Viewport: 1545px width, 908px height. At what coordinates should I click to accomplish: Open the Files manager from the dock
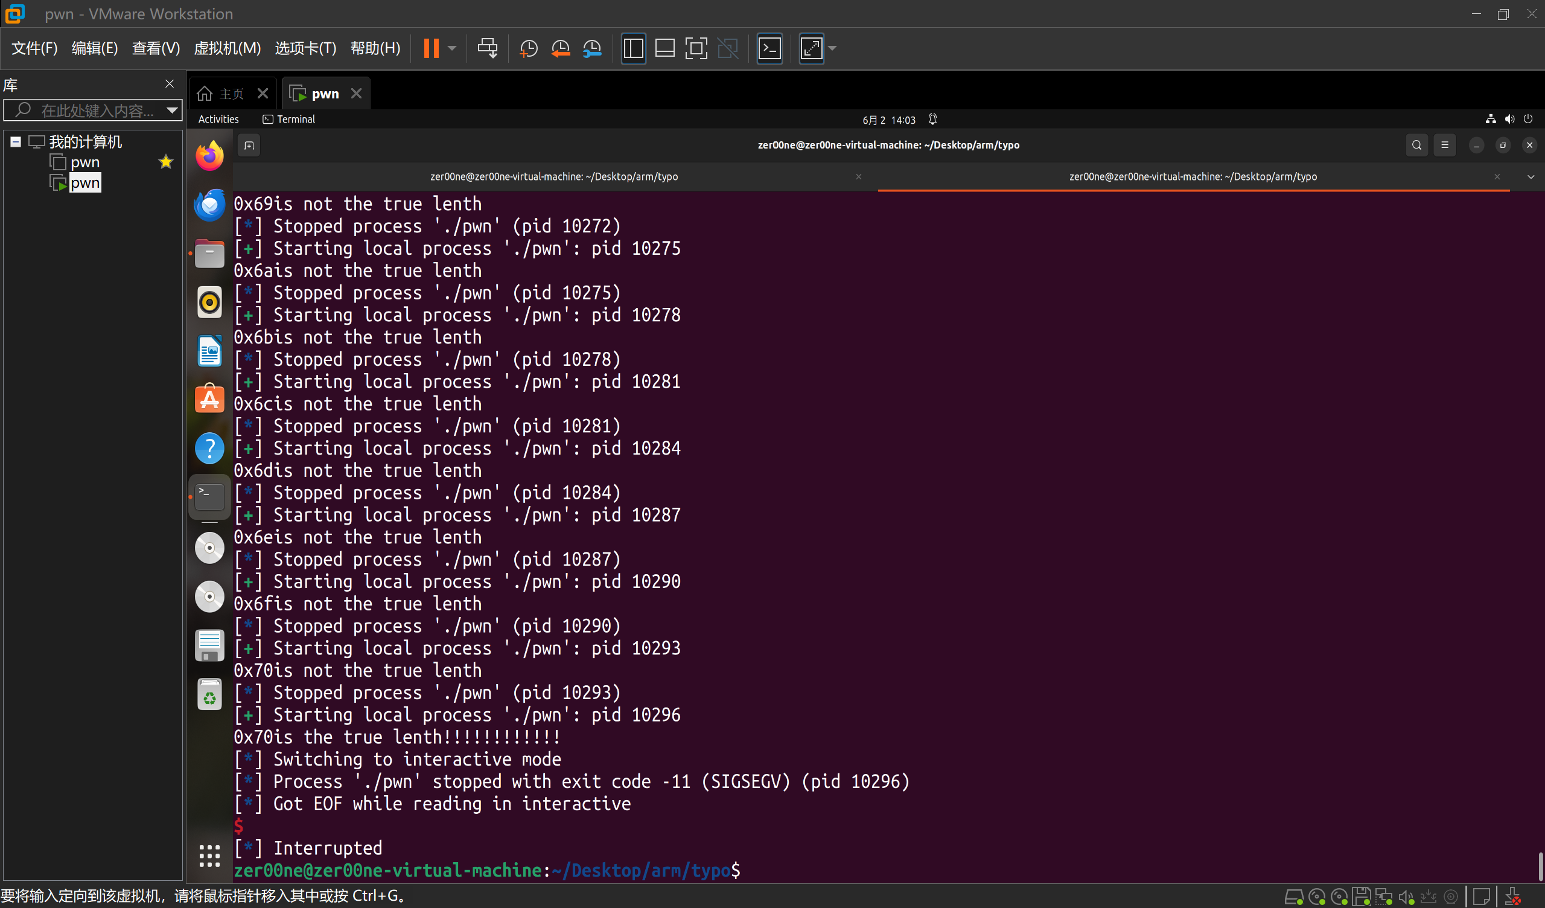[x=209, y=254]
